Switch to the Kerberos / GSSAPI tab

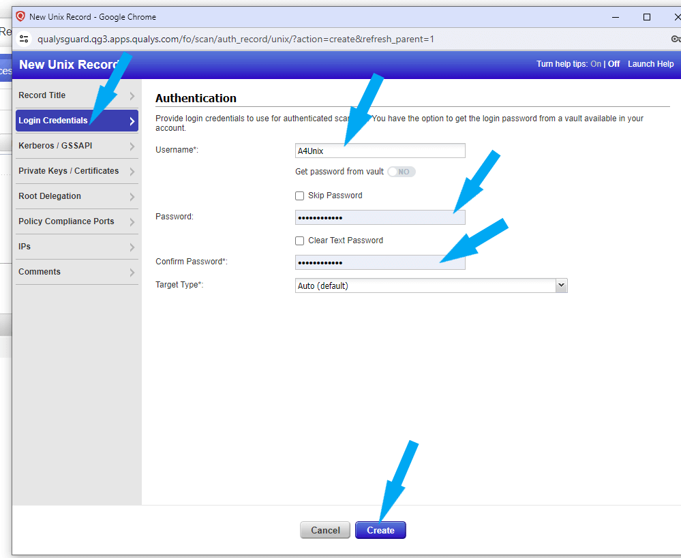coord(77,146)
